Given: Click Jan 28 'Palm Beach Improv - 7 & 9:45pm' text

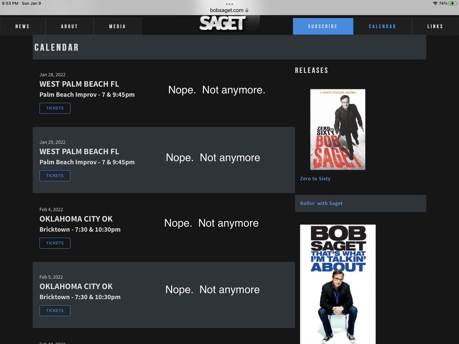Looking at the screenshot, I should [x=87, y=95].
